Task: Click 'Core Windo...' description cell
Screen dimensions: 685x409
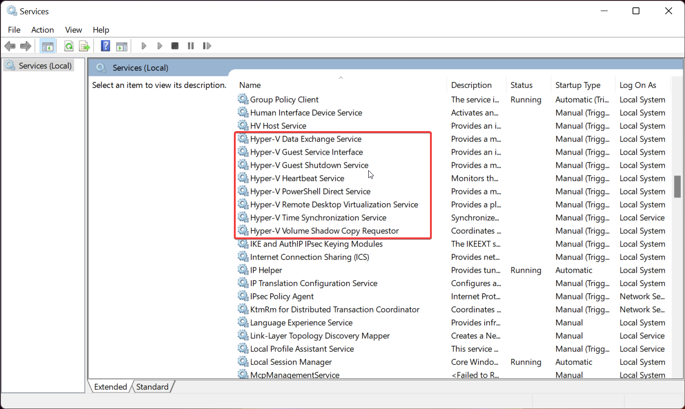Action: [x=475, y=362]
